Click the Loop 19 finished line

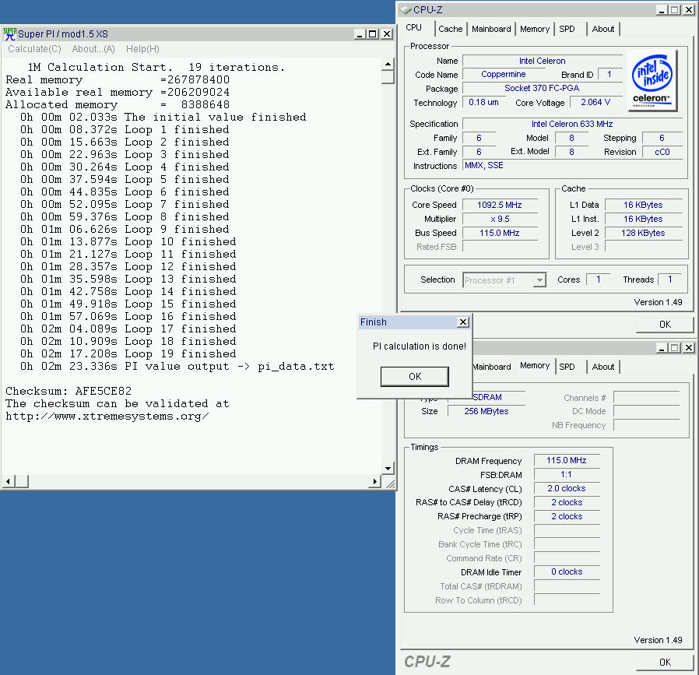pos(128,354)
